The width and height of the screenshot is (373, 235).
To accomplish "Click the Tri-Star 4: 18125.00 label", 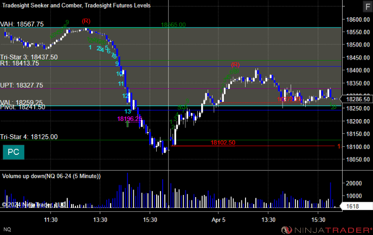I will [29, 136].
